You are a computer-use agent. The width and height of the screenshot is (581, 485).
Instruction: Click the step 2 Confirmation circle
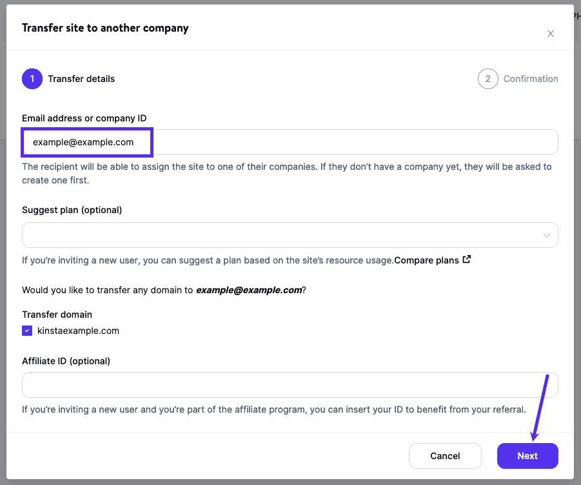[x=488, y=79]
